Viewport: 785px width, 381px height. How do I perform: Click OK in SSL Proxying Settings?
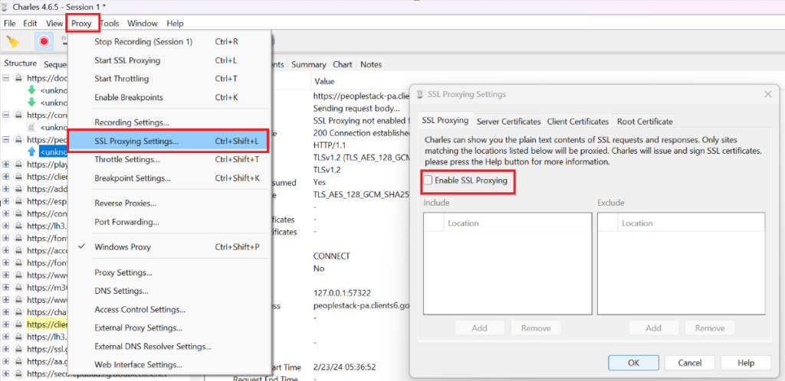(x=633, y=363)
